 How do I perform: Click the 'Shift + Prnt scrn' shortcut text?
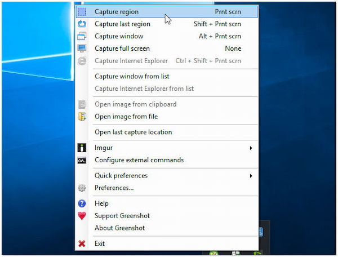pyautogui.click(x=217, y=24)
